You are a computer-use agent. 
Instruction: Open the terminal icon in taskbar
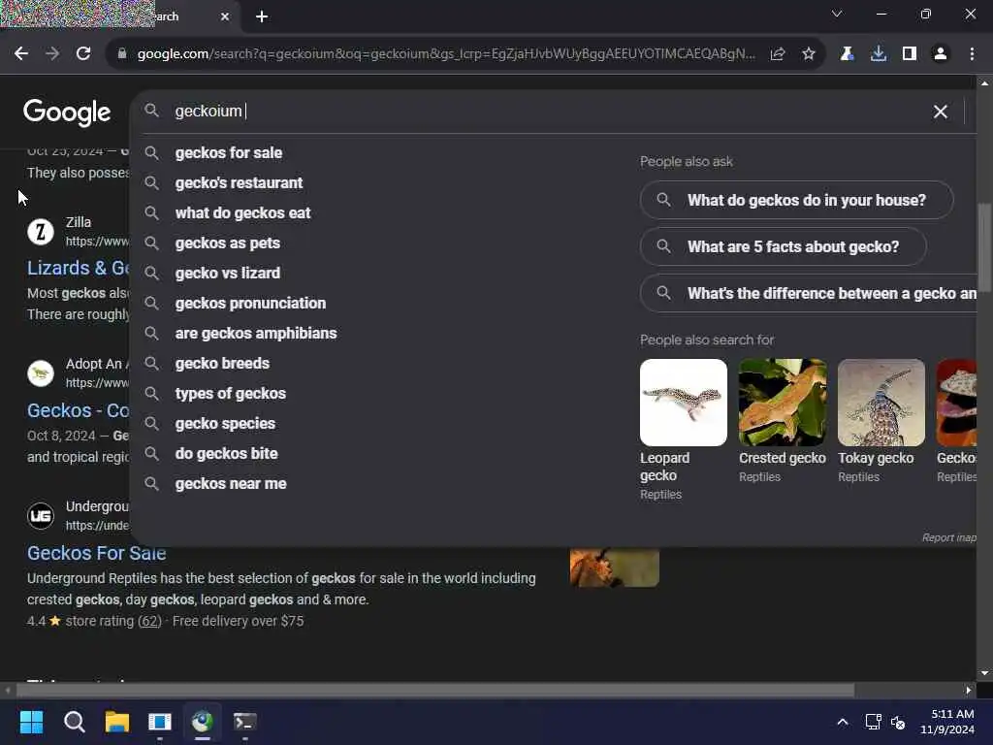245,722
